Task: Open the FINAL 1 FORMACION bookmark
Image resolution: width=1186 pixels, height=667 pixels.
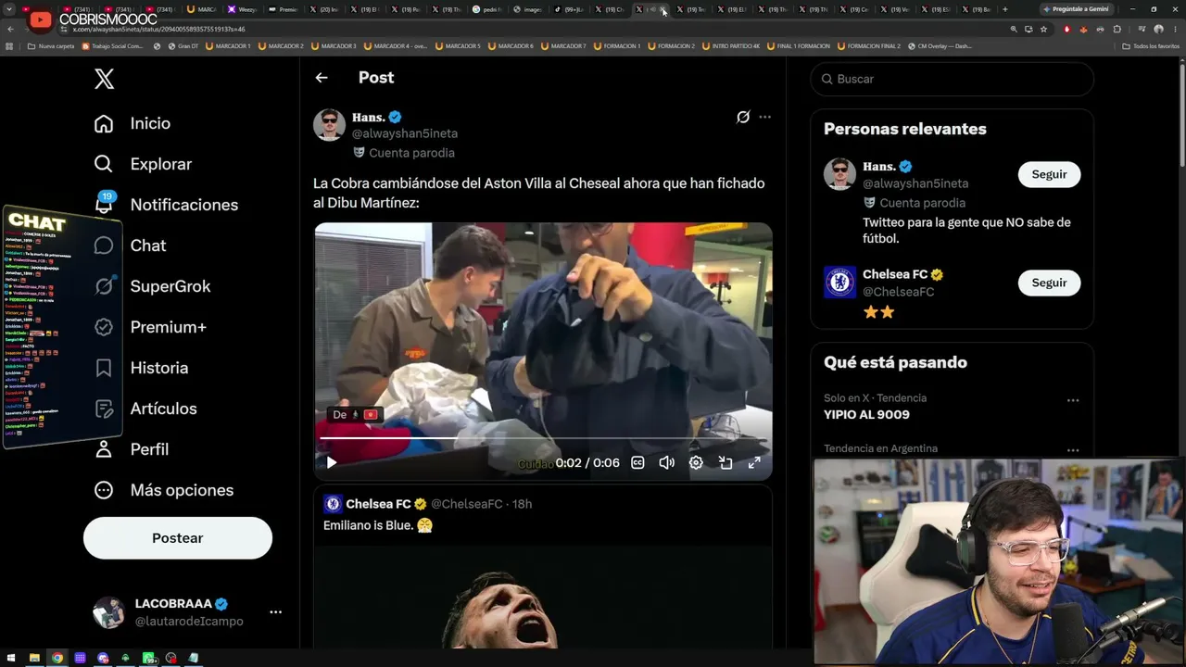Action: pyautogui.click(x=799, y=46)
